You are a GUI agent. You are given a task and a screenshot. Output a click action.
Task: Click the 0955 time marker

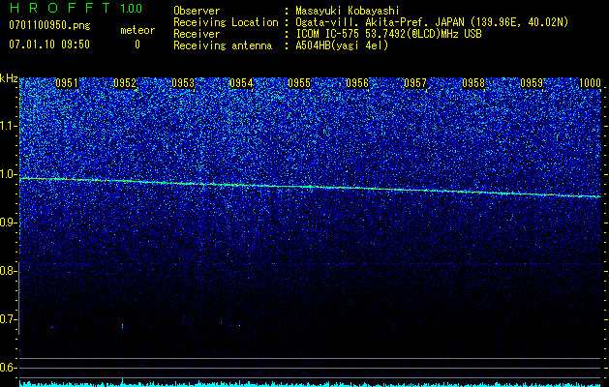click(x=299, y=83)
